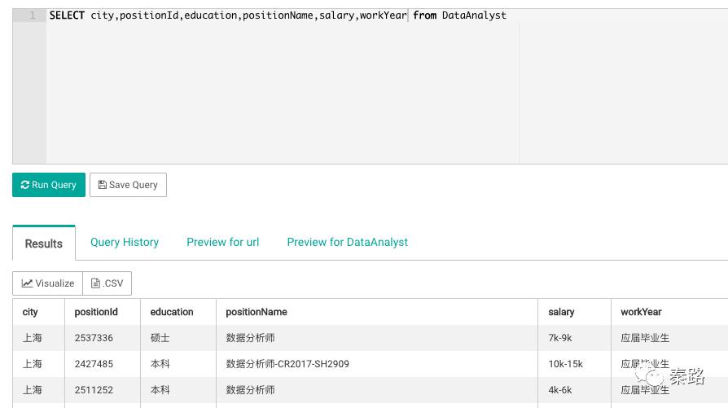
Task: Open the Query History tab
Action: [125, 242]
